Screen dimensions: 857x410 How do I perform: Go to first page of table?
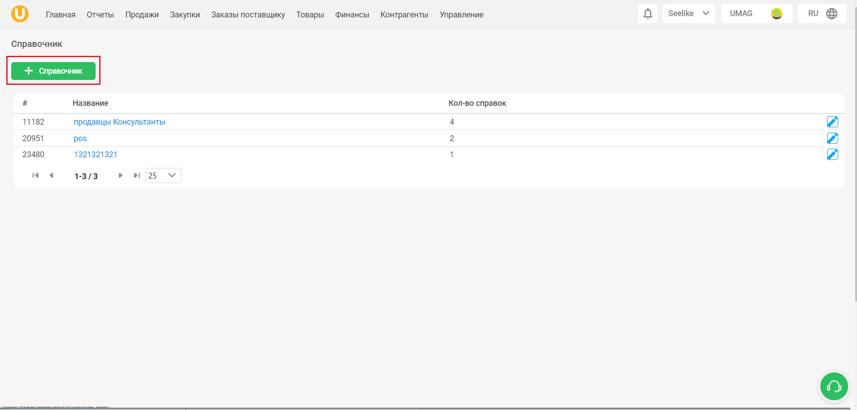[35, 176]
